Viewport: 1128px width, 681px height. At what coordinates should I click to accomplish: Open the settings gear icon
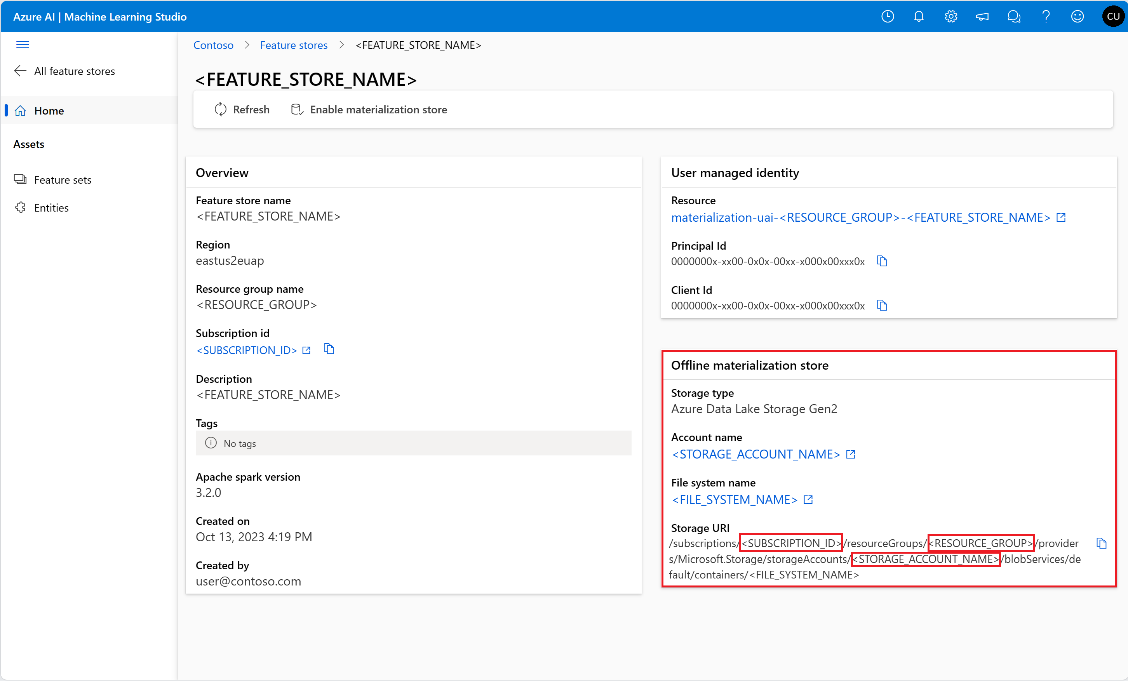950,17
